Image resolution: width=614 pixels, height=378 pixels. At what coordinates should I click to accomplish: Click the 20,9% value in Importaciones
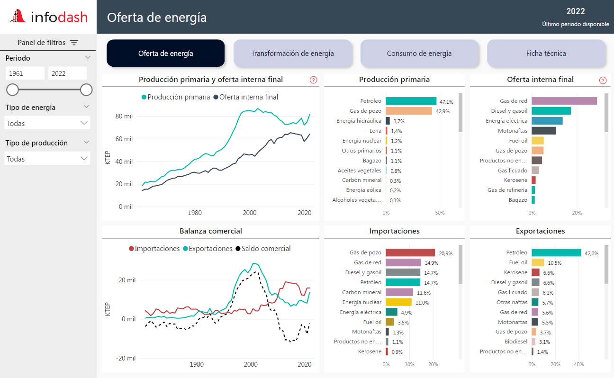(x=445, y=253)
